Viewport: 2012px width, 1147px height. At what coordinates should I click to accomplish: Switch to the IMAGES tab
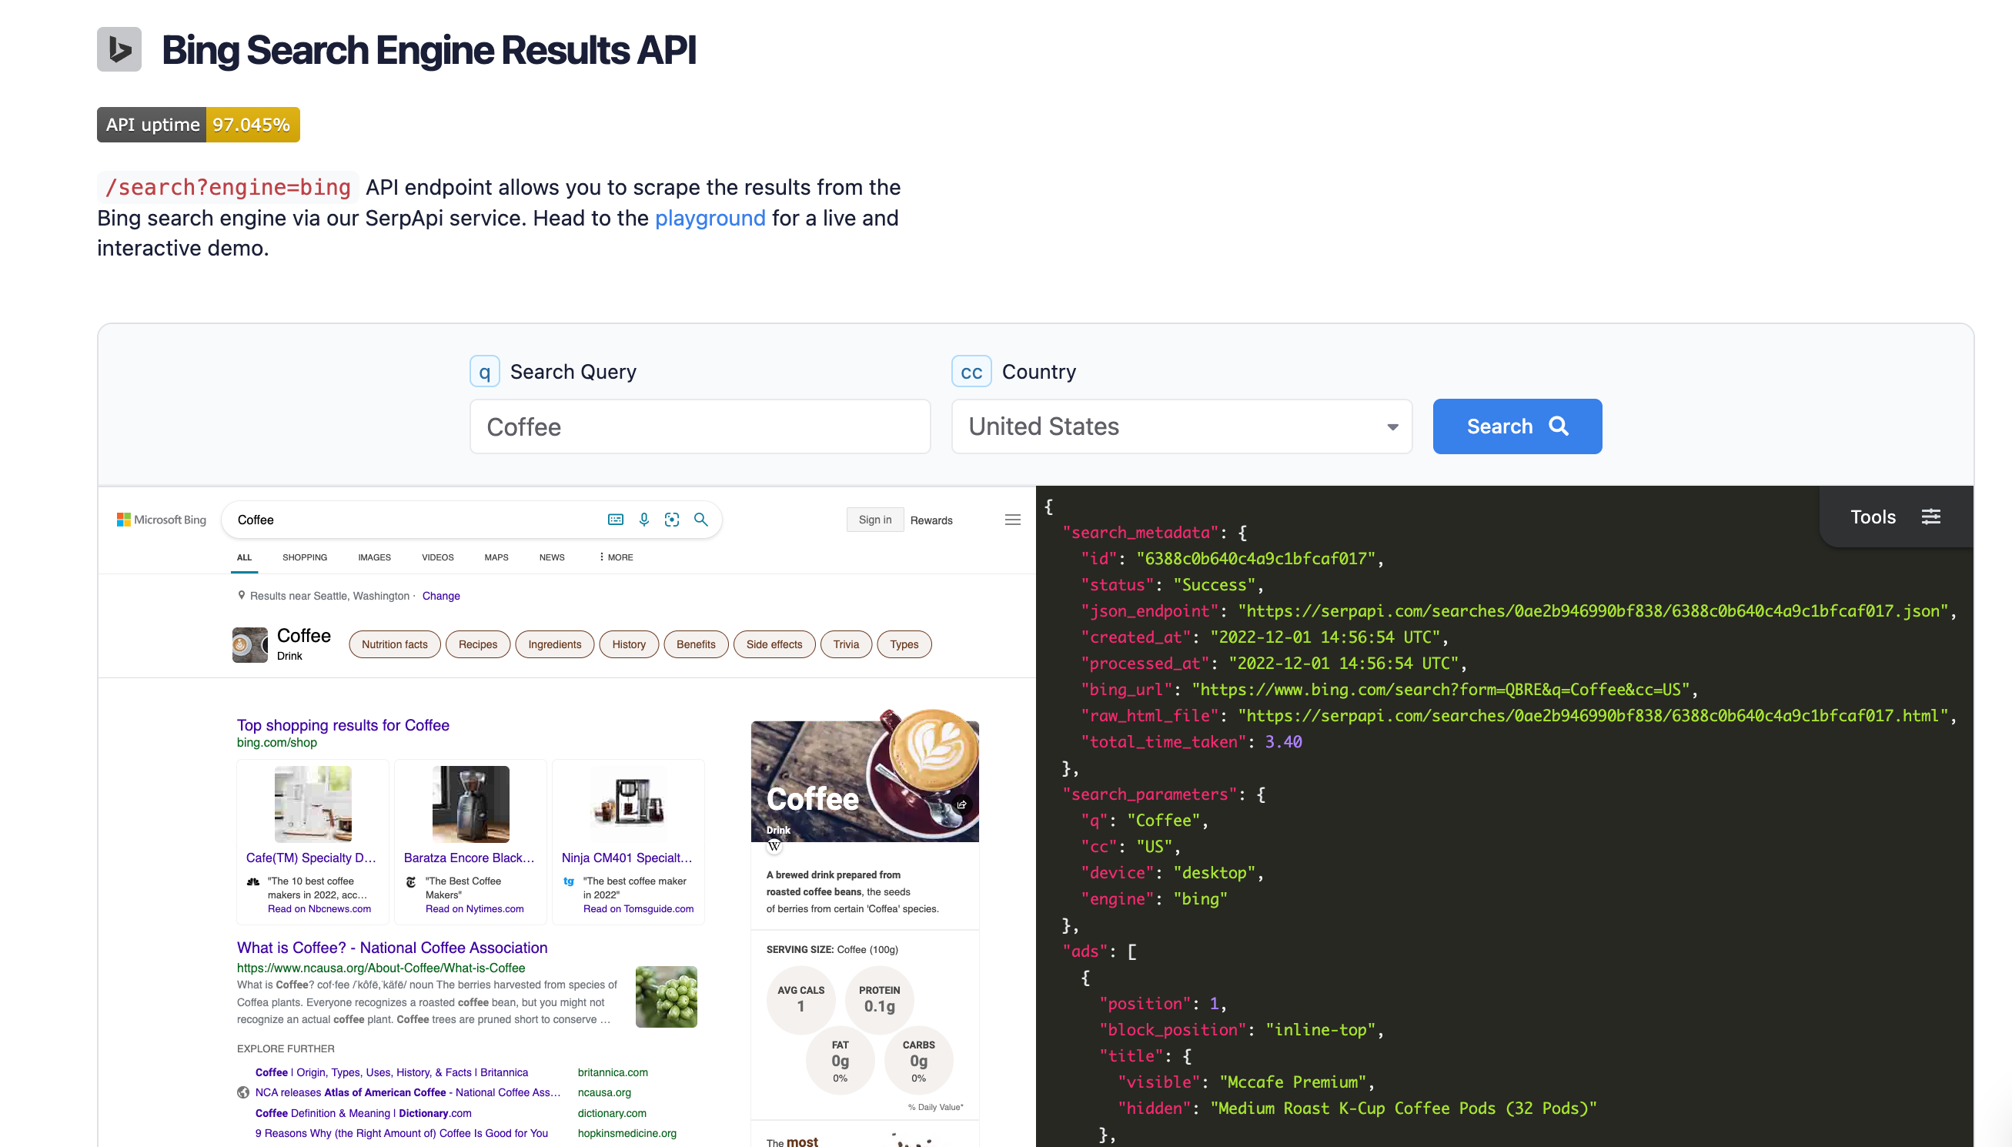374,557
